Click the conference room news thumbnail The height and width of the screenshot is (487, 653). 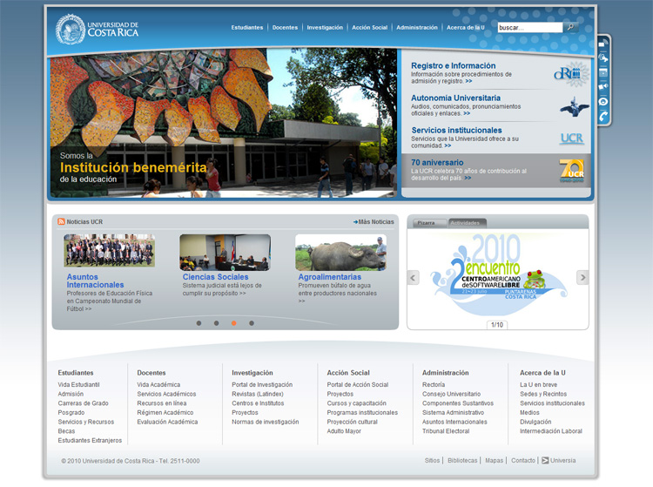tap(225, 252)
